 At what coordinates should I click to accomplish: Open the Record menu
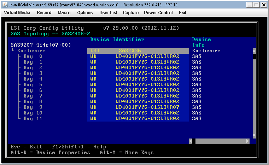44,13
